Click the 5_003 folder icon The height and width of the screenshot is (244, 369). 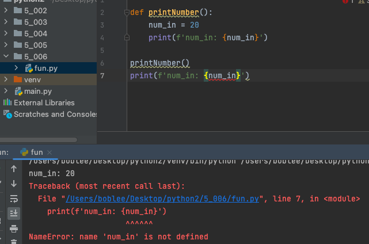(x=18, y=22)
